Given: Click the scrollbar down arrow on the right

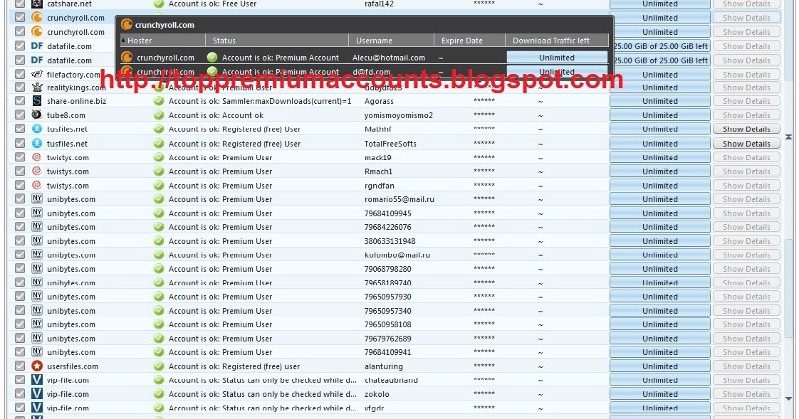Looking at the screenshot, I should click(x=789, y=398).
